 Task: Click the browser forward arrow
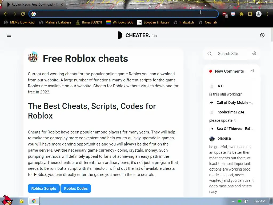click(x=14, y=14)
